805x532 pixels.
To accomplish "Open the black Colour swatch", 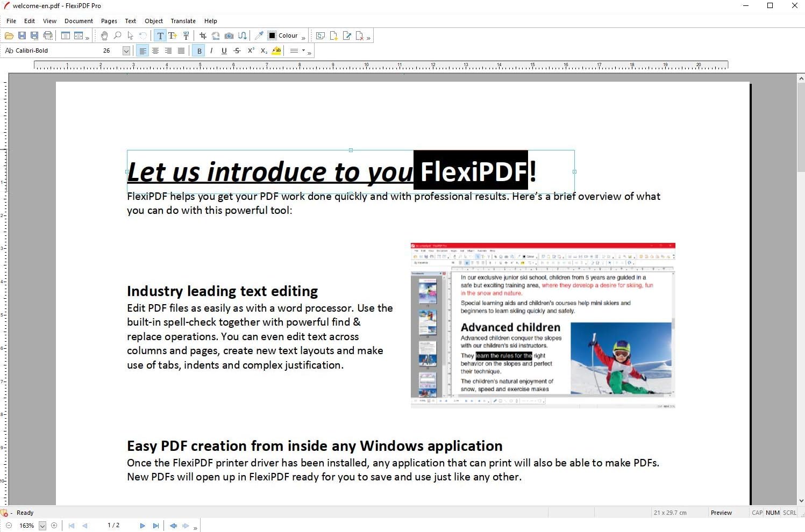I will tap(272, 35).
